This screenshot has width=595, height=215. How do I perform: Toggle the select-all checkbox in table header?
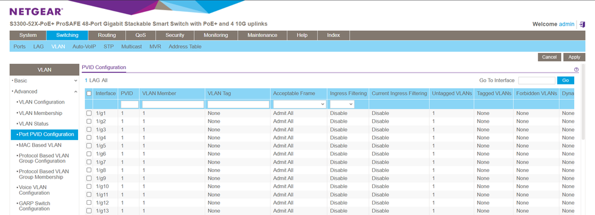tap(89, 94)
